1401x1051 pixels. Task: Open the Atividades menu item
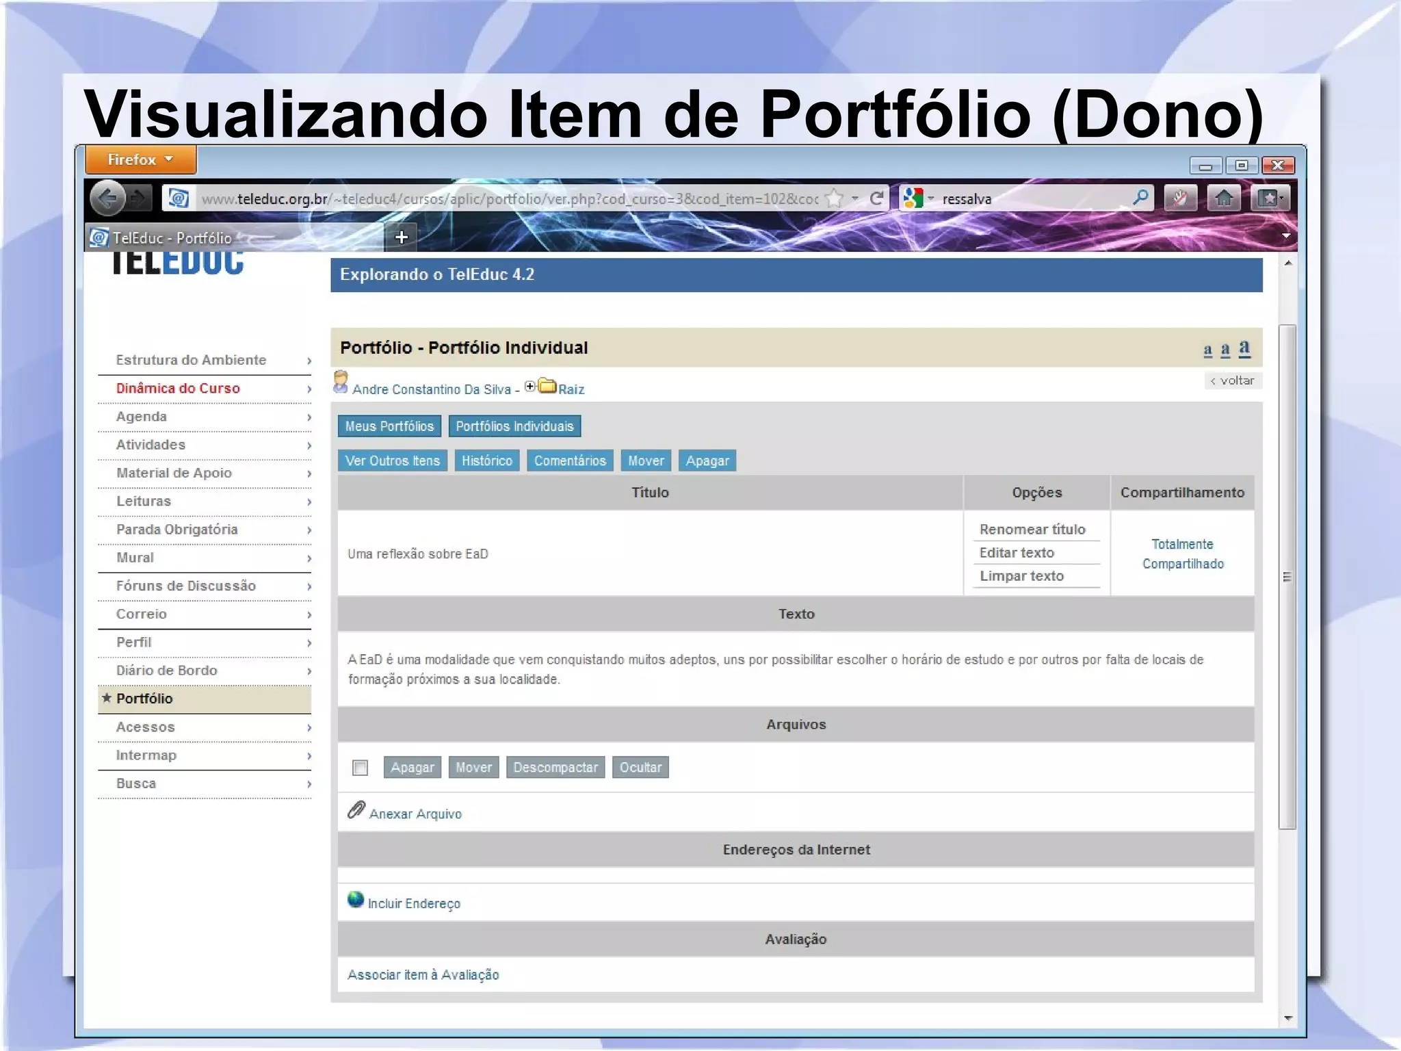(150, 445)
